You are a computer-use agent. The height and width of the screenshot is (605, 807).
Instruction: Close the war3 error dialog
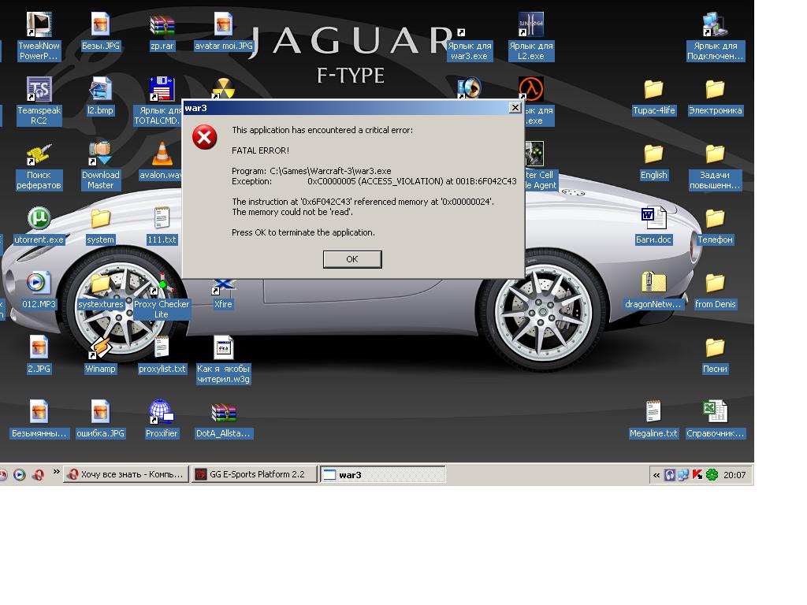tap(515, 107)
